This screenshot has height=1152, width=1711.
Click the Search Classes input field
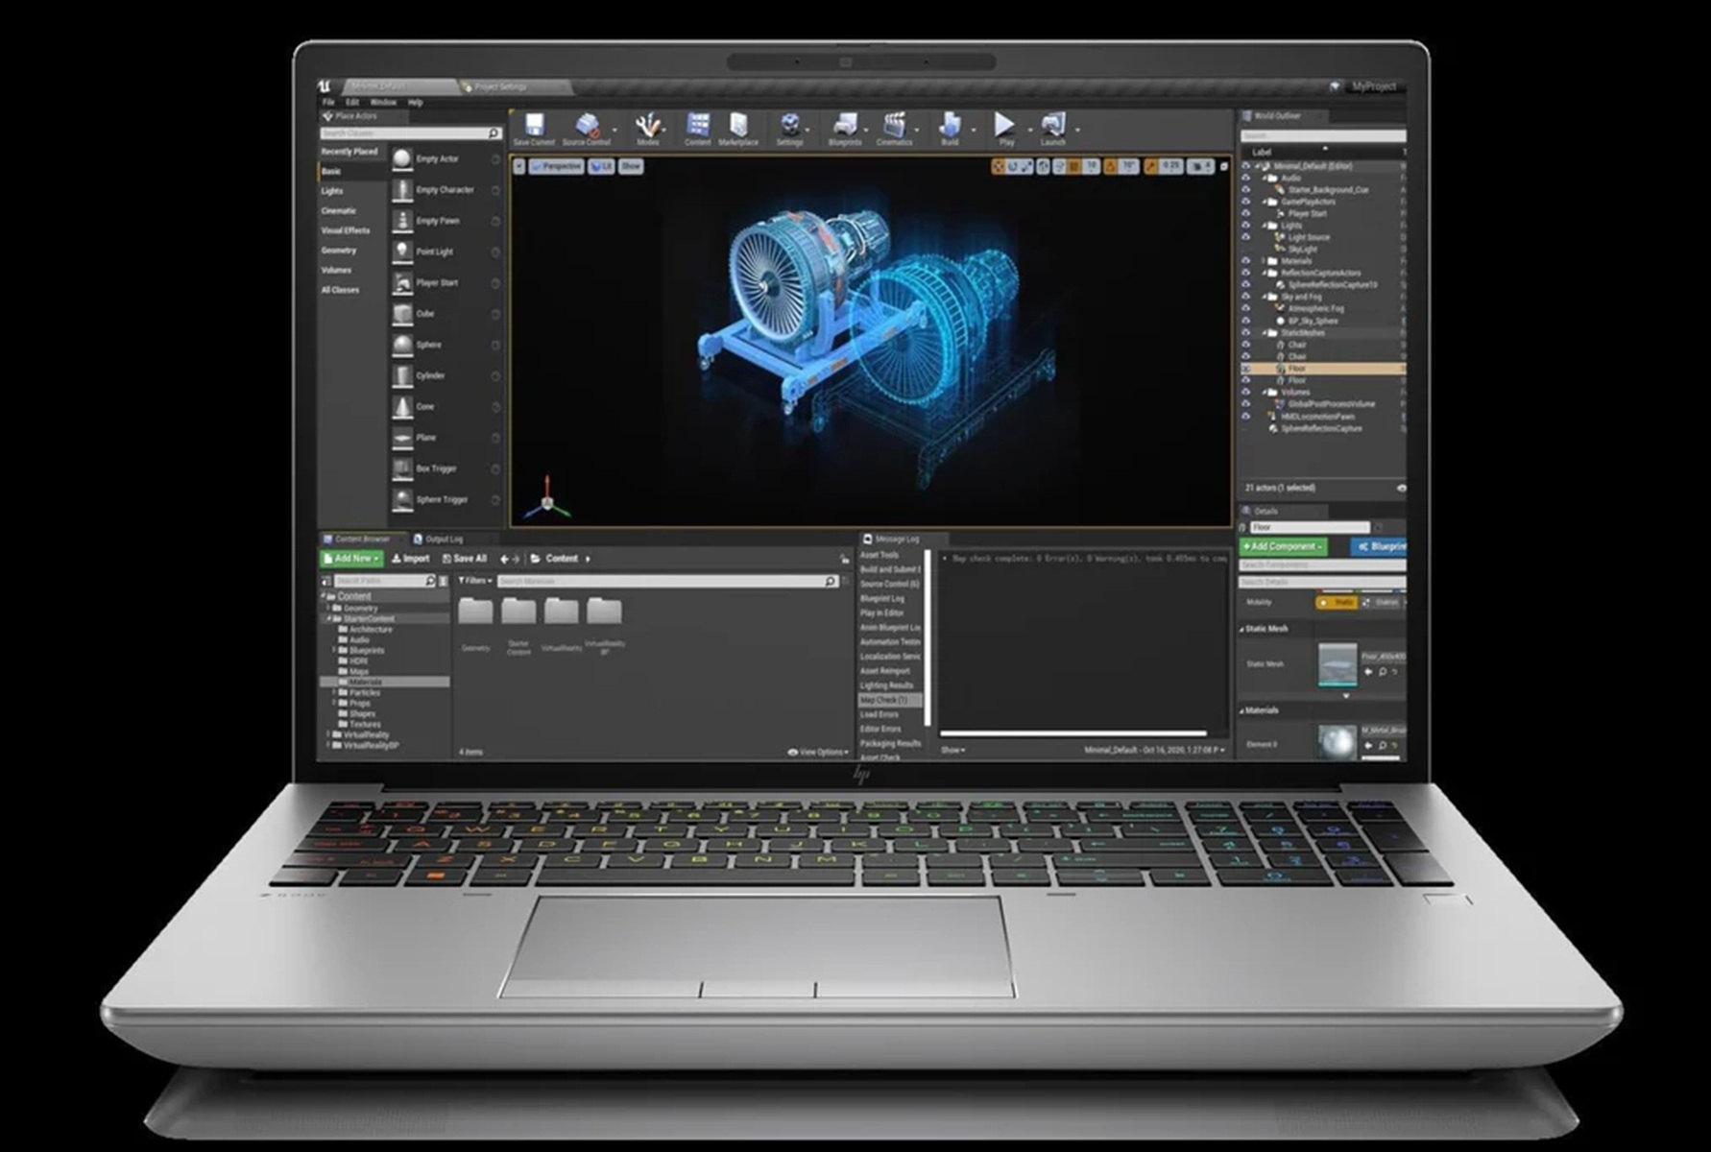click(x=410, y=133)
